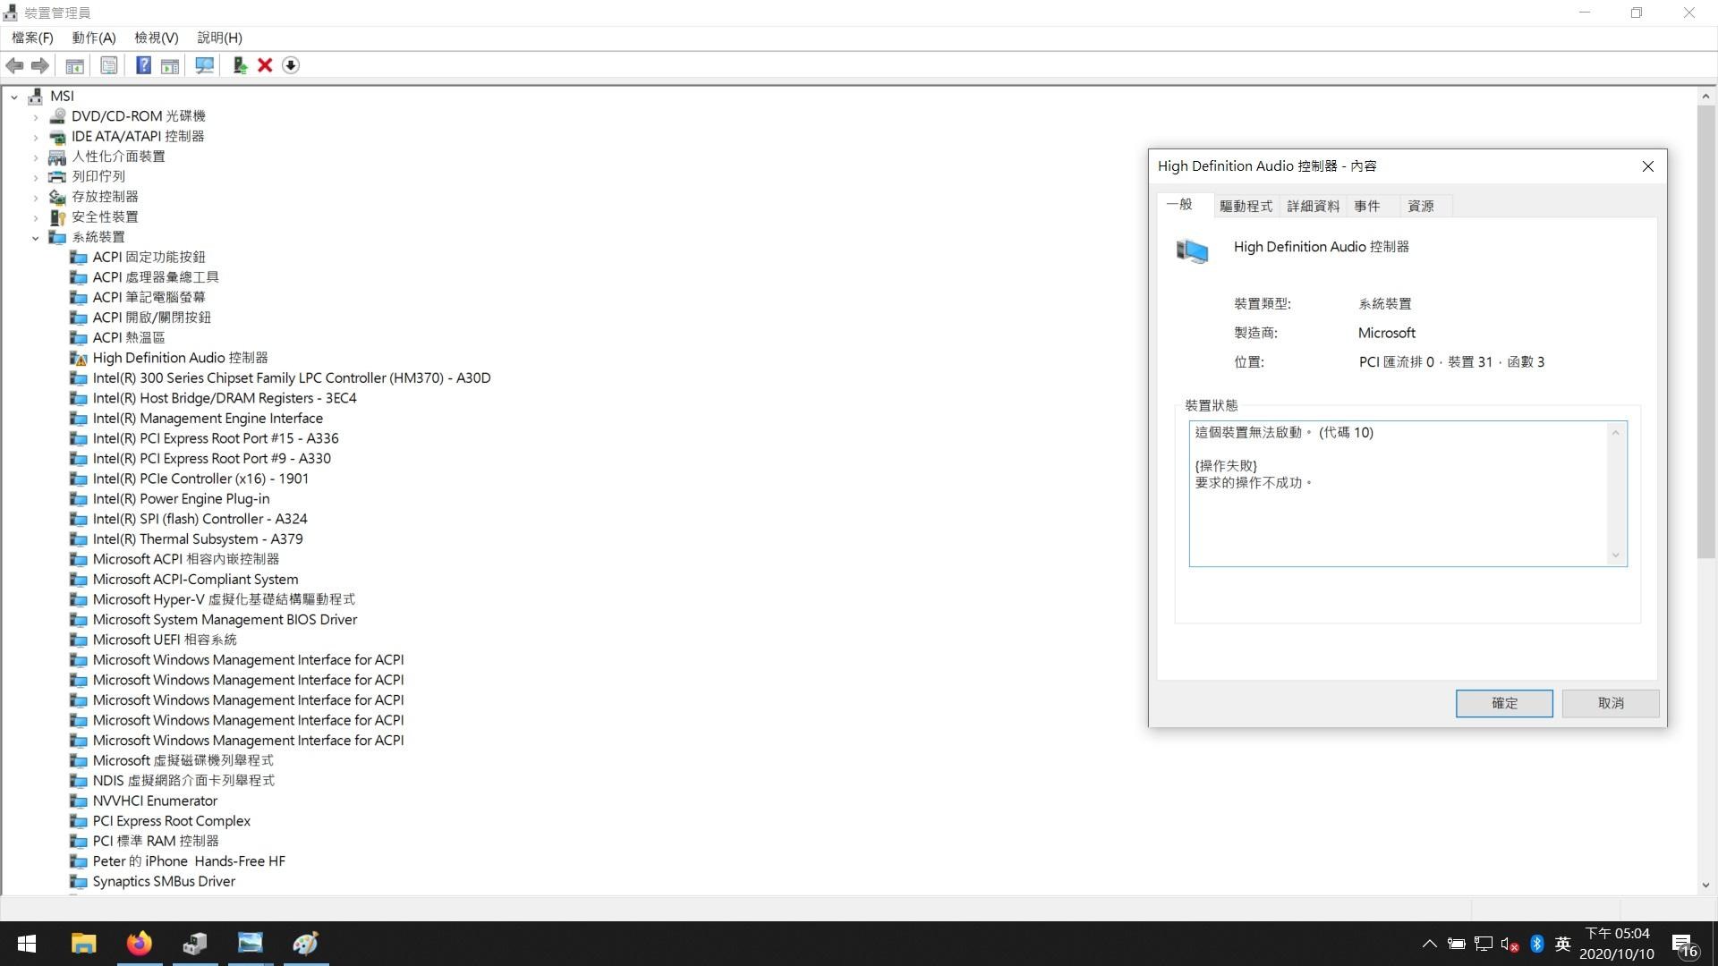Select ACPI 熱溫區 device

(x=129, y=338)
